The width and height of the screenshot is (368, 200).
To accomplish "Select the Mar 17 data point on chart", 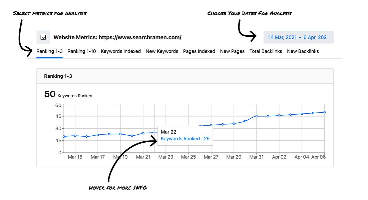I will point(98,135).
